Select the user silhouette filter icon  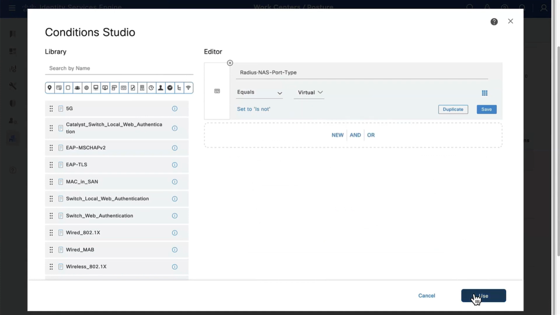click(160, 88)
